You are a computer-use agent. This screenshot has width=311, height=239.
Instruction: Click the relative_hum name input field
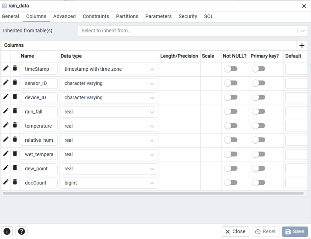[x=39, y=140]
